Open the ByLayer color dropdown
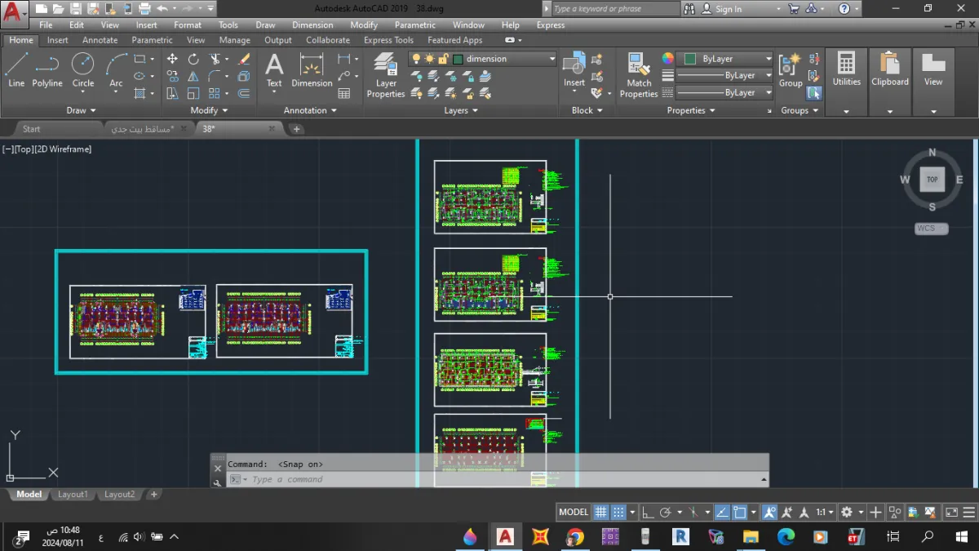 [768, 58]
